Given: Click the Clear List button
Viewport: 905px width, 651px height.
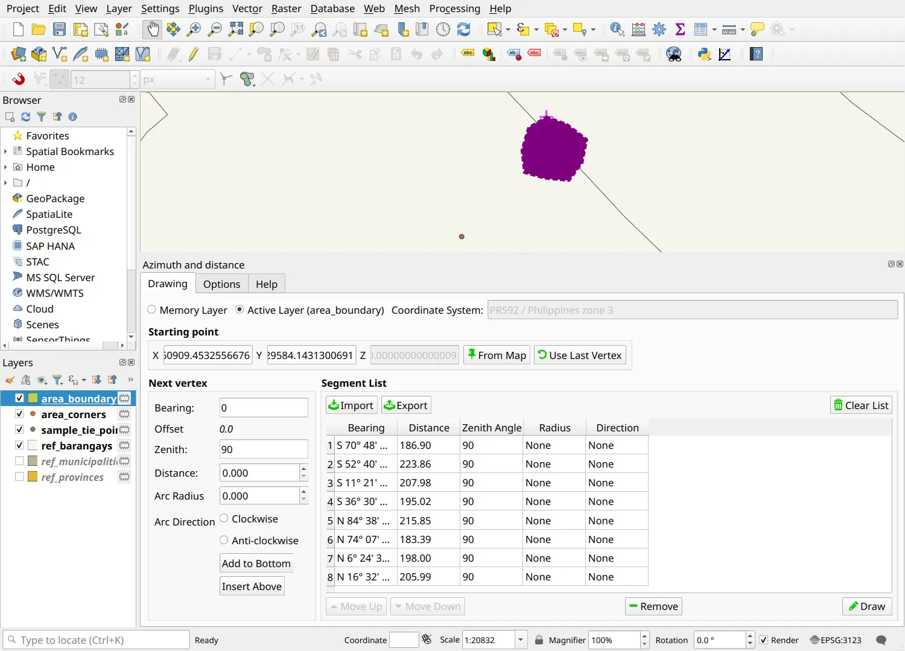Looking at the screenshot, I should 861,405.
